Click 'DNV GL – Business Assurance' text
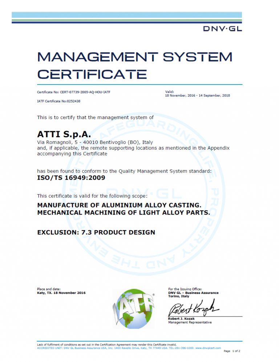279x362 pixels. [193, 293]
